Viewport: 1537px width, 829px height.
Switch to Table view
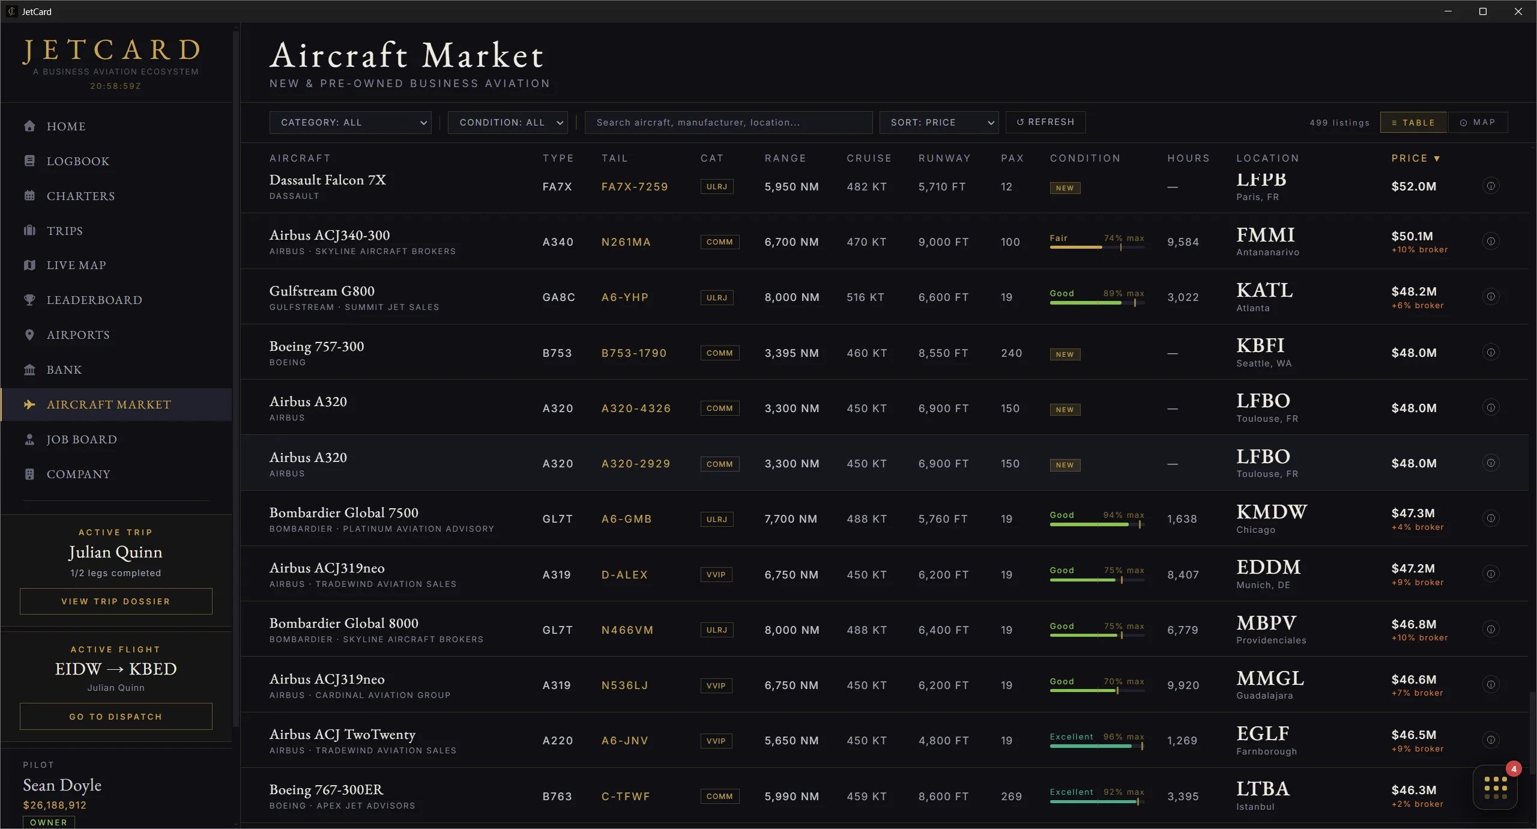coord(1413,123)
